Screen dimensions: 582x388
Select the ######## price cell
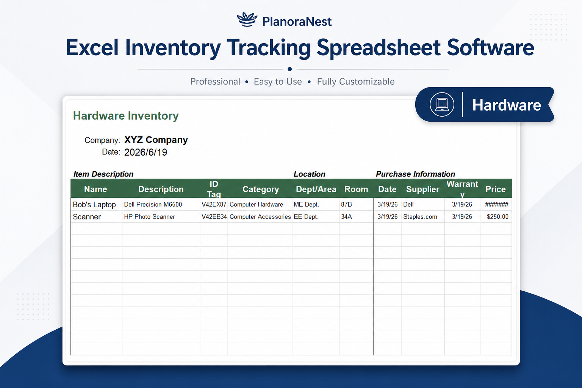point(496,205)
